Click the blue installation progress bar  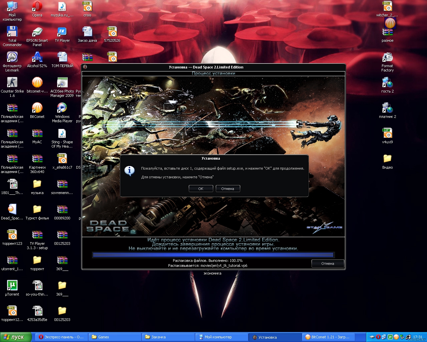click(x=213, y=255)
